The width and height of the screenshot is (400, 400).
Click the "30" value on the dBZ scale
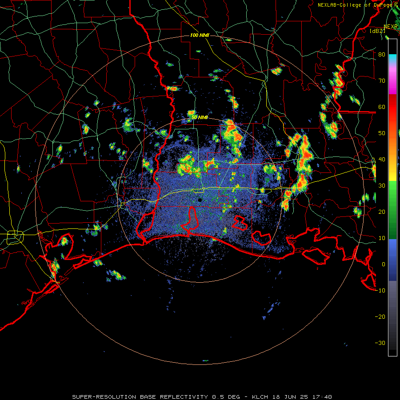tap(382, 185)
